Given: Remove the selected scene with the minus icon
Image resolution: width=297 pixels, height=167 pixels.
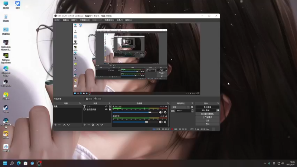Looking at the screenshot, I should (x=59, y=125).
